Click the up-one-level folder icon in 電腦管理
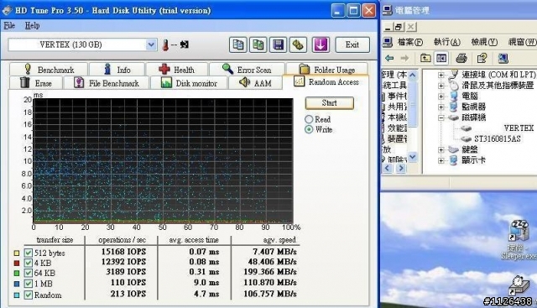The width and height of the screenshot is (537, 308). tap(425, 58)
